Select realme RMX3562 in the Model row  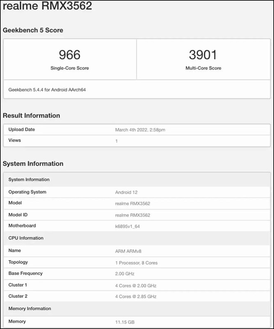(132, 204)
